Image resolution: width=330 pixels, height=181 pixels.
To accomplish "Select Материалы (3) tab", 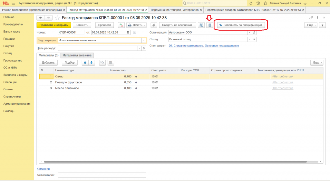I will tap(49, 55).
